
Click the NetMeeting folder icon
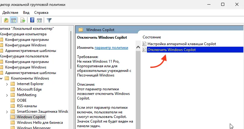pos(13,95)
